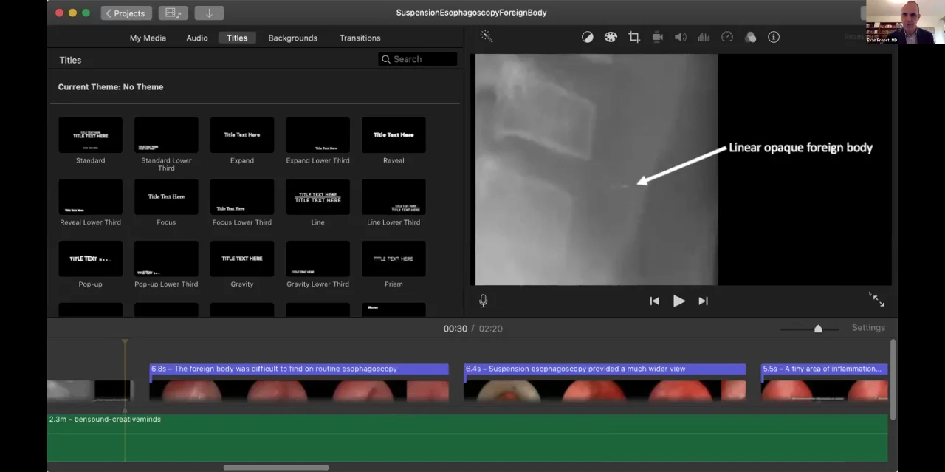
Task: Click the timeline zoom slider handle
Action: point(818,329)
